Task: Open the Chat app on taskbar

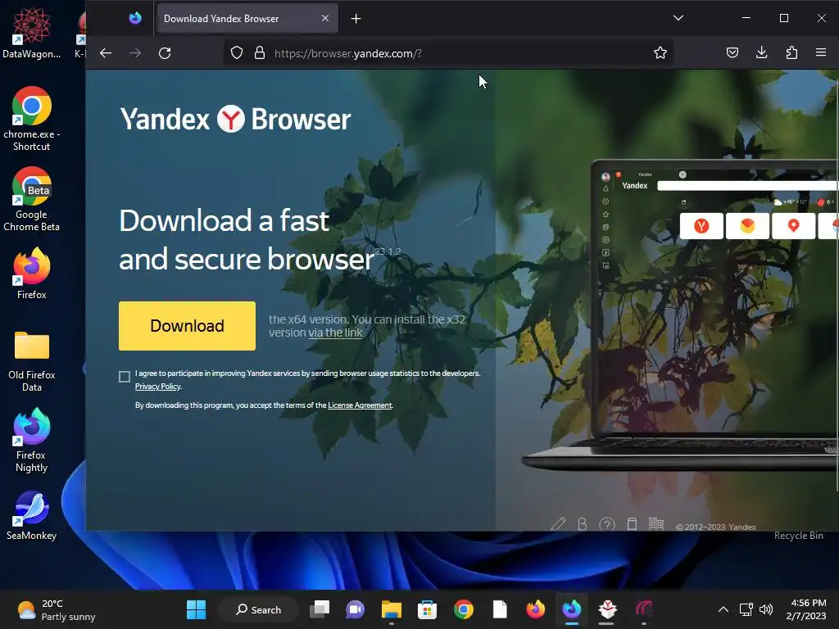Action: [356, 609]
